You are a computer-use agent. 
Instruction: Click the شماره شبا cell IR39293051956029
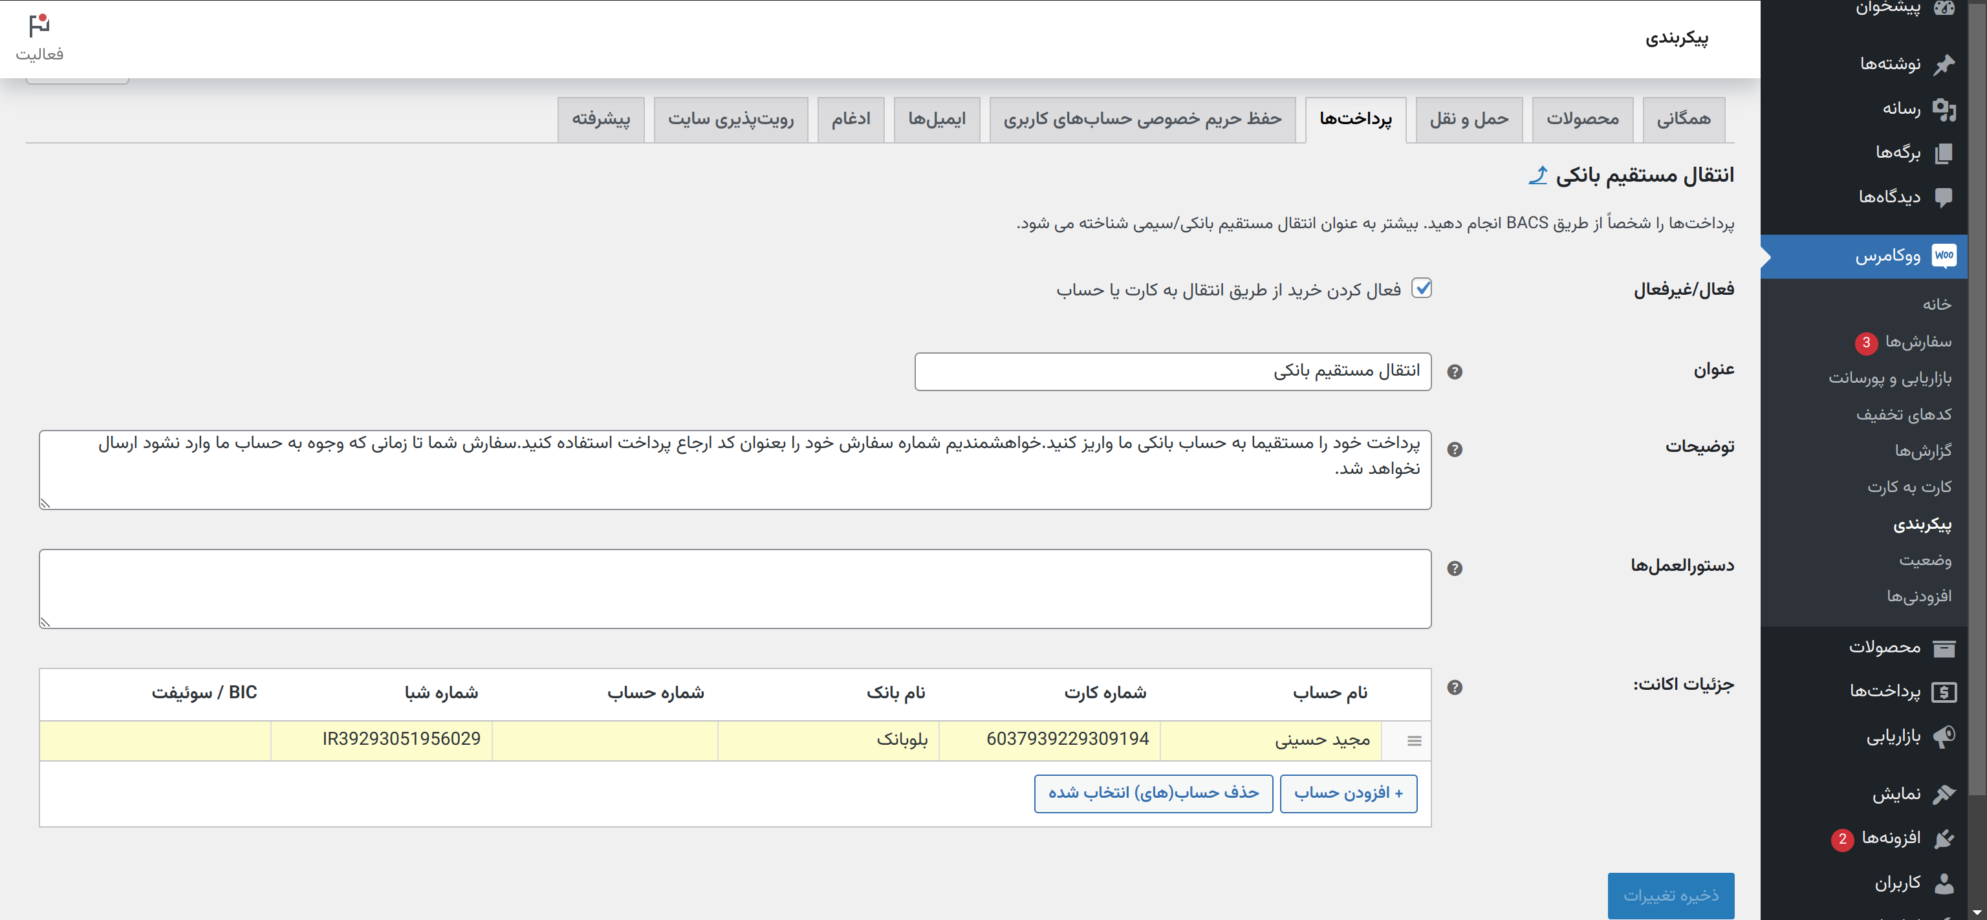point(382,740)
